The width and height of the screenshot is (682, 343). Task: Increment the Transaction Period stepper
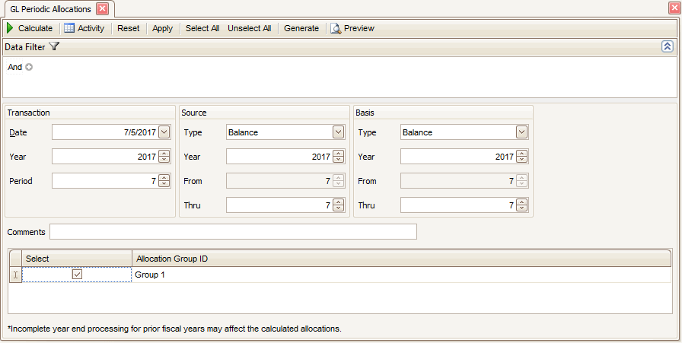point(164,178)
